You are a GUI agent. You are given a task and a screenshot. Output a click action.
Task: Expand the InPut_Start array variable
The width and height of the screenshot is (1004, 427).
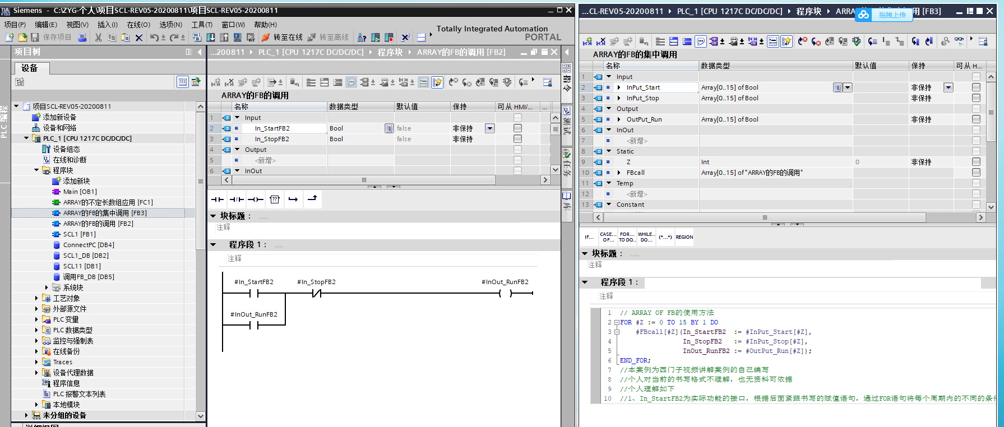[x=619, y=87]
